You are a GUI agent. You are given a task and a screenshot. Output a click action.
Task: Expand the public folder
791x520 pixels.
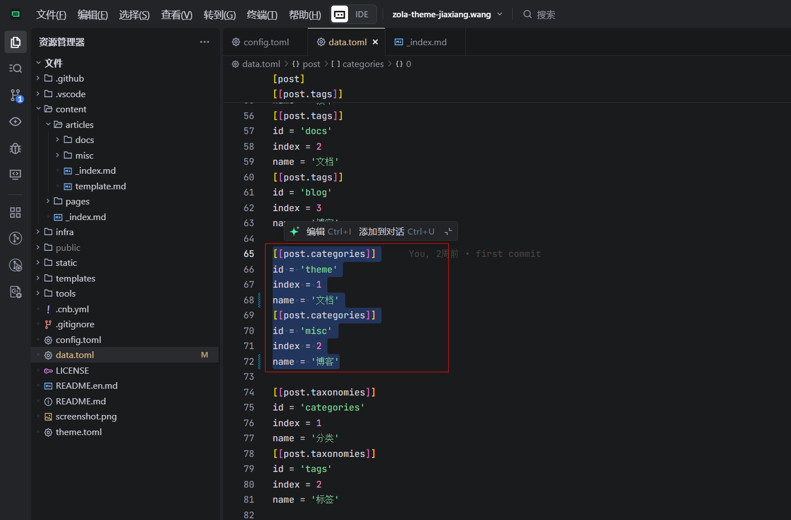125,247
